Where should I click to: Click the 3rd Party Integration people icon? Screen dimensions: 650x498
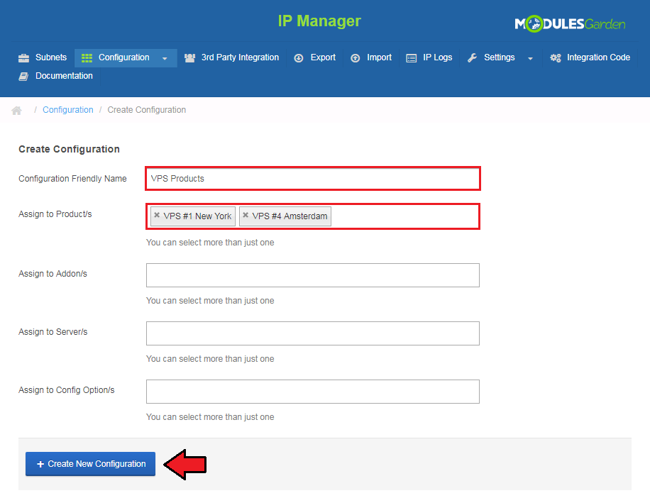pyautogui.click(x=189, y=58)
